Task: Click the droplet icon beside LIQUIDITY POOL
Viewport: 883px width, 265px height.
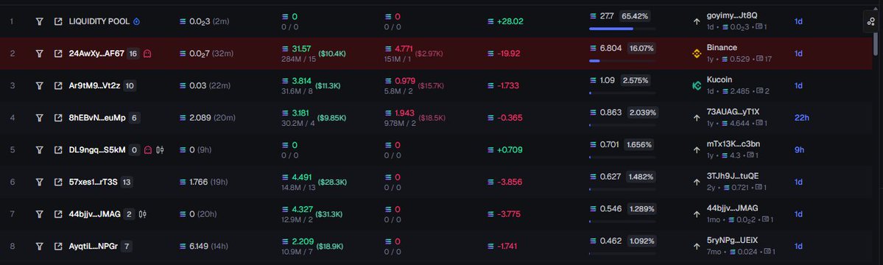Action: coord(136,21)
